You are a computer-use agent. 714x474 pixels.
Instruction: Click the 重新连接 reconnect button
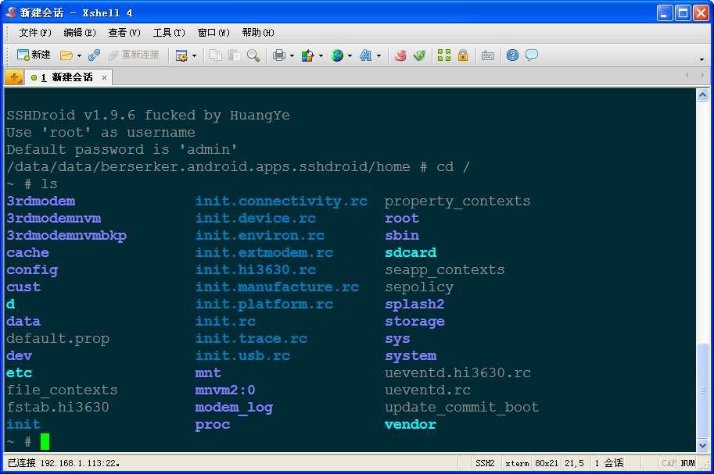134,55
